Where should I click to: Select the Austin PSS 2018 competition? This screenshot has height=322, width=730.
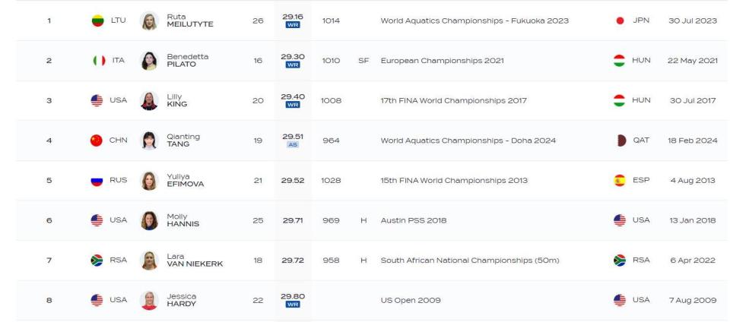(414, 220)
